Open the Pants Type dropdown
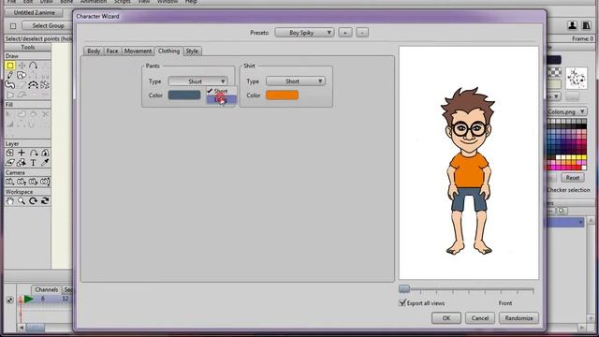599x337 pixels. point(197,81)
